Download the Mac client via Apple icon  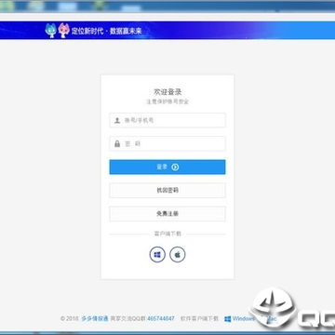178,255
